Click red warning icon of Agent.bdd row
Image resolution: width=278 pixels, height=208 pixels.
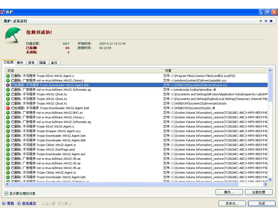click(x=8, y=108)
